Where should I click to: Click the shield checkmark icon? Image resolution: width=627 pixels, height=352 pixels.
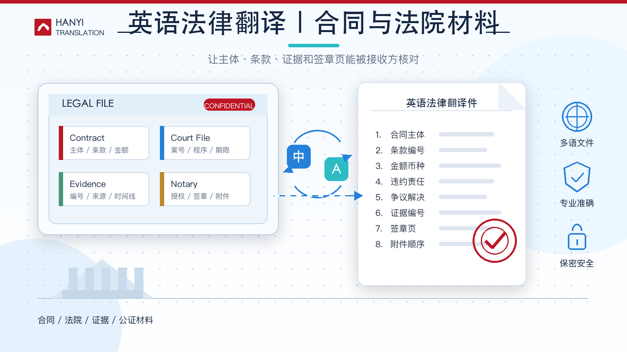(577, 177)
